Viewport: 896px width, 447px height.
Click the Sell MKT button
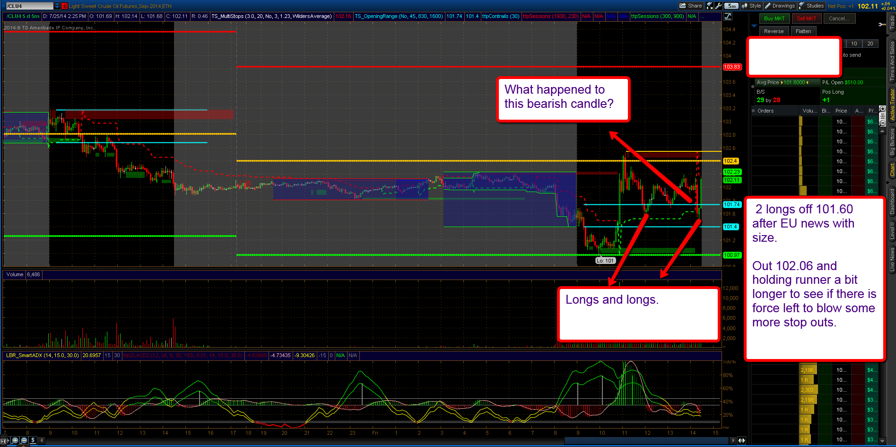coord(806,18)
